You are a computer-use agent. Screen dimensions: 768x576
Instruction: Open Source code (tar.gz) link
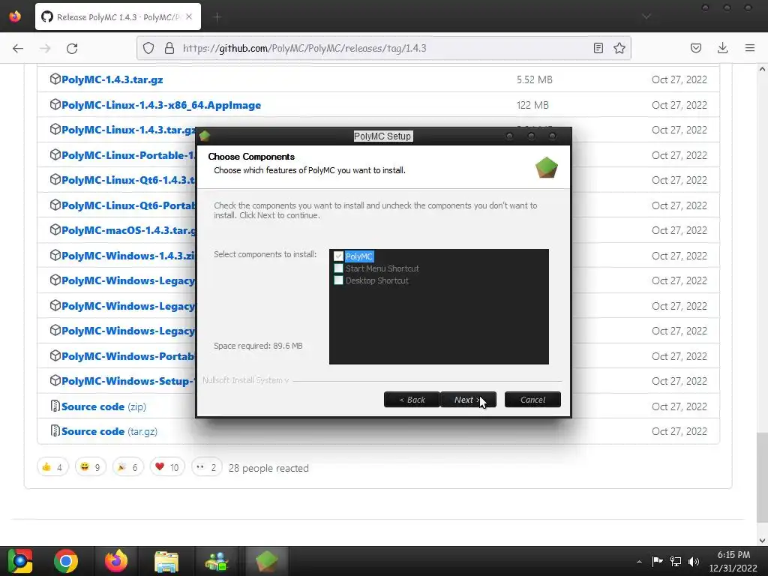109,431
